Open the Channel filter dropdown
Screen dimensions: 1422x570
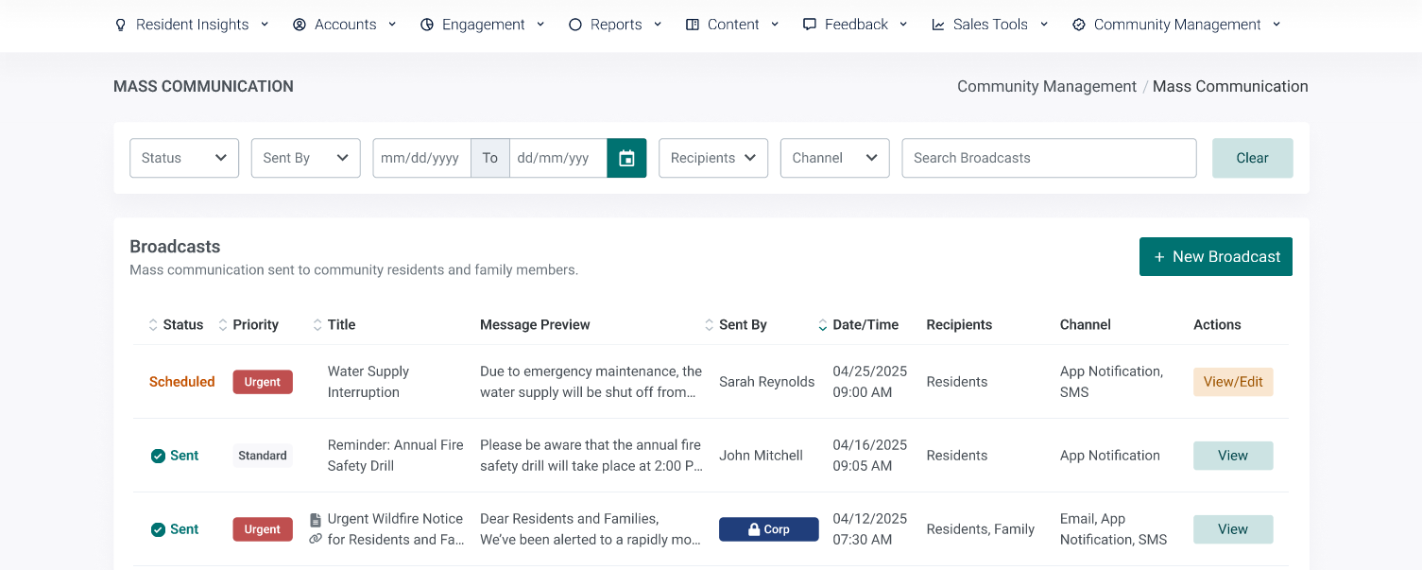(x=835, y=158)
